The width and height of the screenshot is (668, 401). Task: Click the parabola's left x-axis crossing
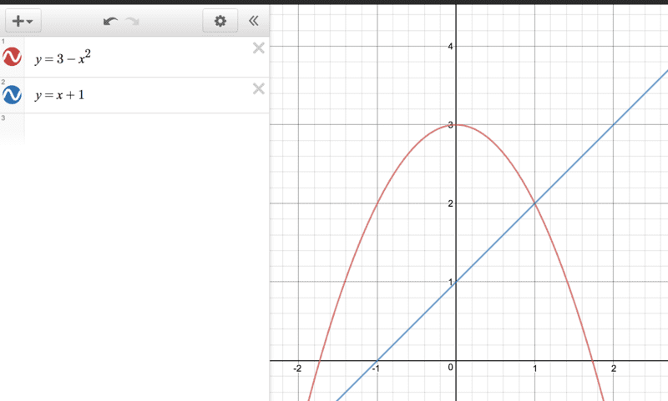[320, 361]
